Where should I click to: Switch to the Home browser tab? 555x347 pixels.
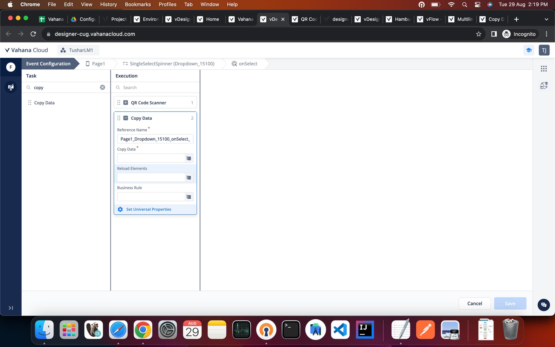[x=210, y=19]
